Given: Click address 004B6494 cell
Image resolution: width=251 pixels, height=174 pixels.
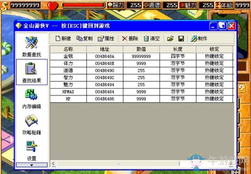Looking at the screenshot, I should coord(105,85).
